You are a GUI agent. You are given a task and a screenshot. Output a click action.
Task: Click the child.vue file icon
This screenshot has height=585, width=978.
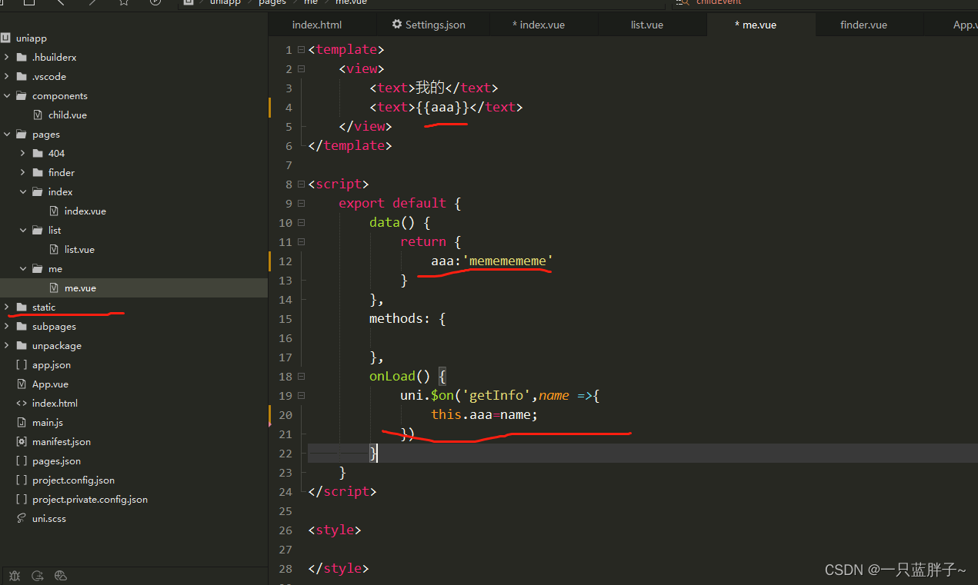point(38,115)
